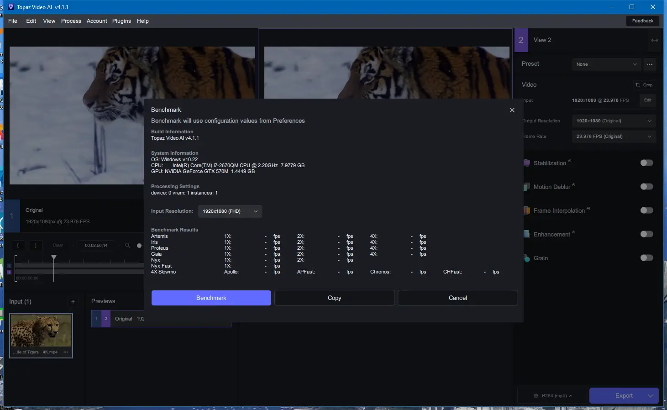The image size is (667, 410).
Task: Click the Frame Interpolation filter icon
Action: 527,210
